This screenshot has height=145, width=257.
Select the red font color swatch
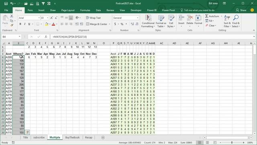click(53, 24)
